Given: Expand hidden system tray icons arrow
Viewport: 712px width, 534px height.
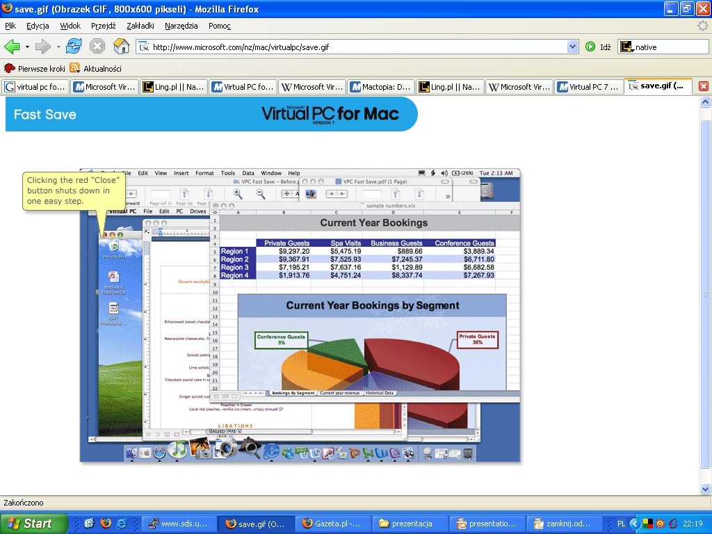Looking at the screenshot, I should point(635,524).
